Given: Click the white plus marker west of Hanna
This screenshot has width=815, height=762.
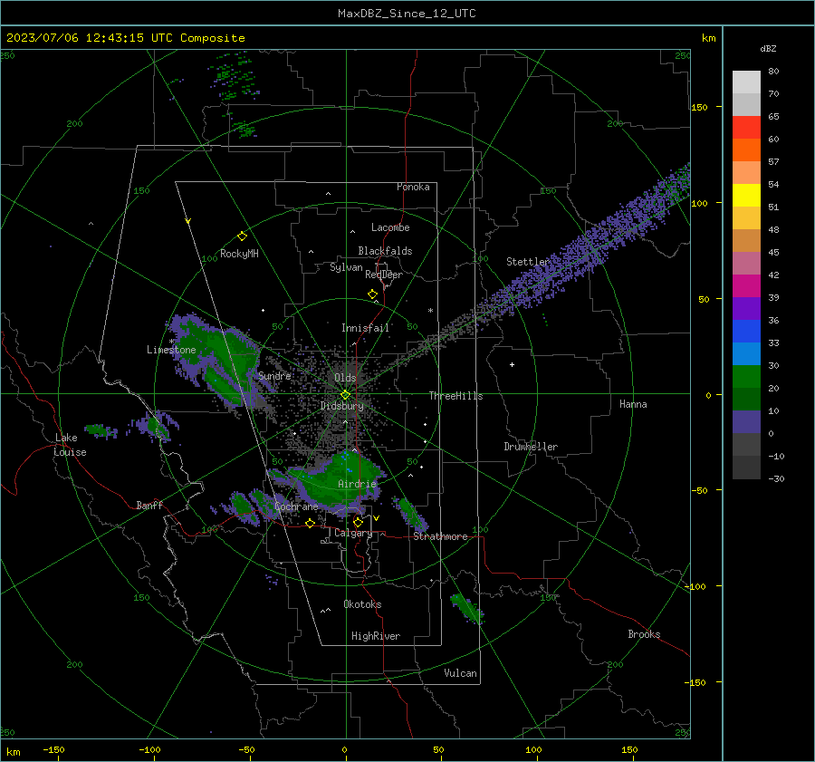Looking at the screenshot, I should click(x=512, y=364).
